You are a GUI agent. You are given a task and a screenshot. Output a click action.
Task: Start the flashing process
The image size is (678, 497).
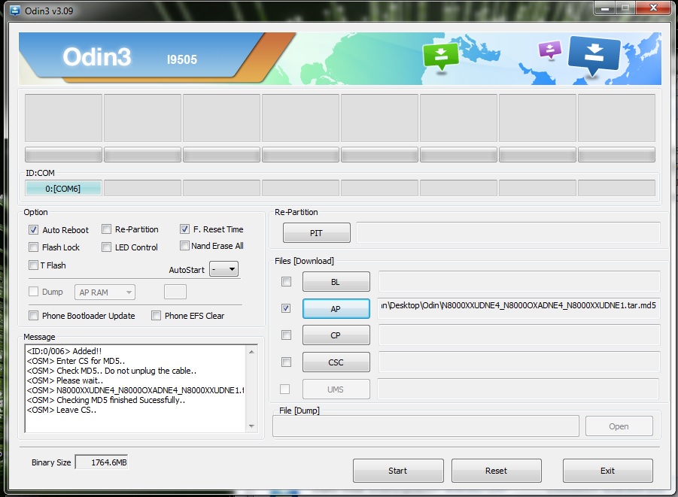(398, 471)
